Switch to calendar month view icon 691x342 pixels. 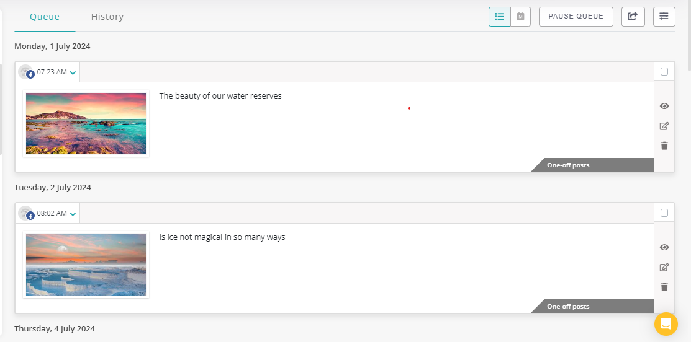click(520, 17)
